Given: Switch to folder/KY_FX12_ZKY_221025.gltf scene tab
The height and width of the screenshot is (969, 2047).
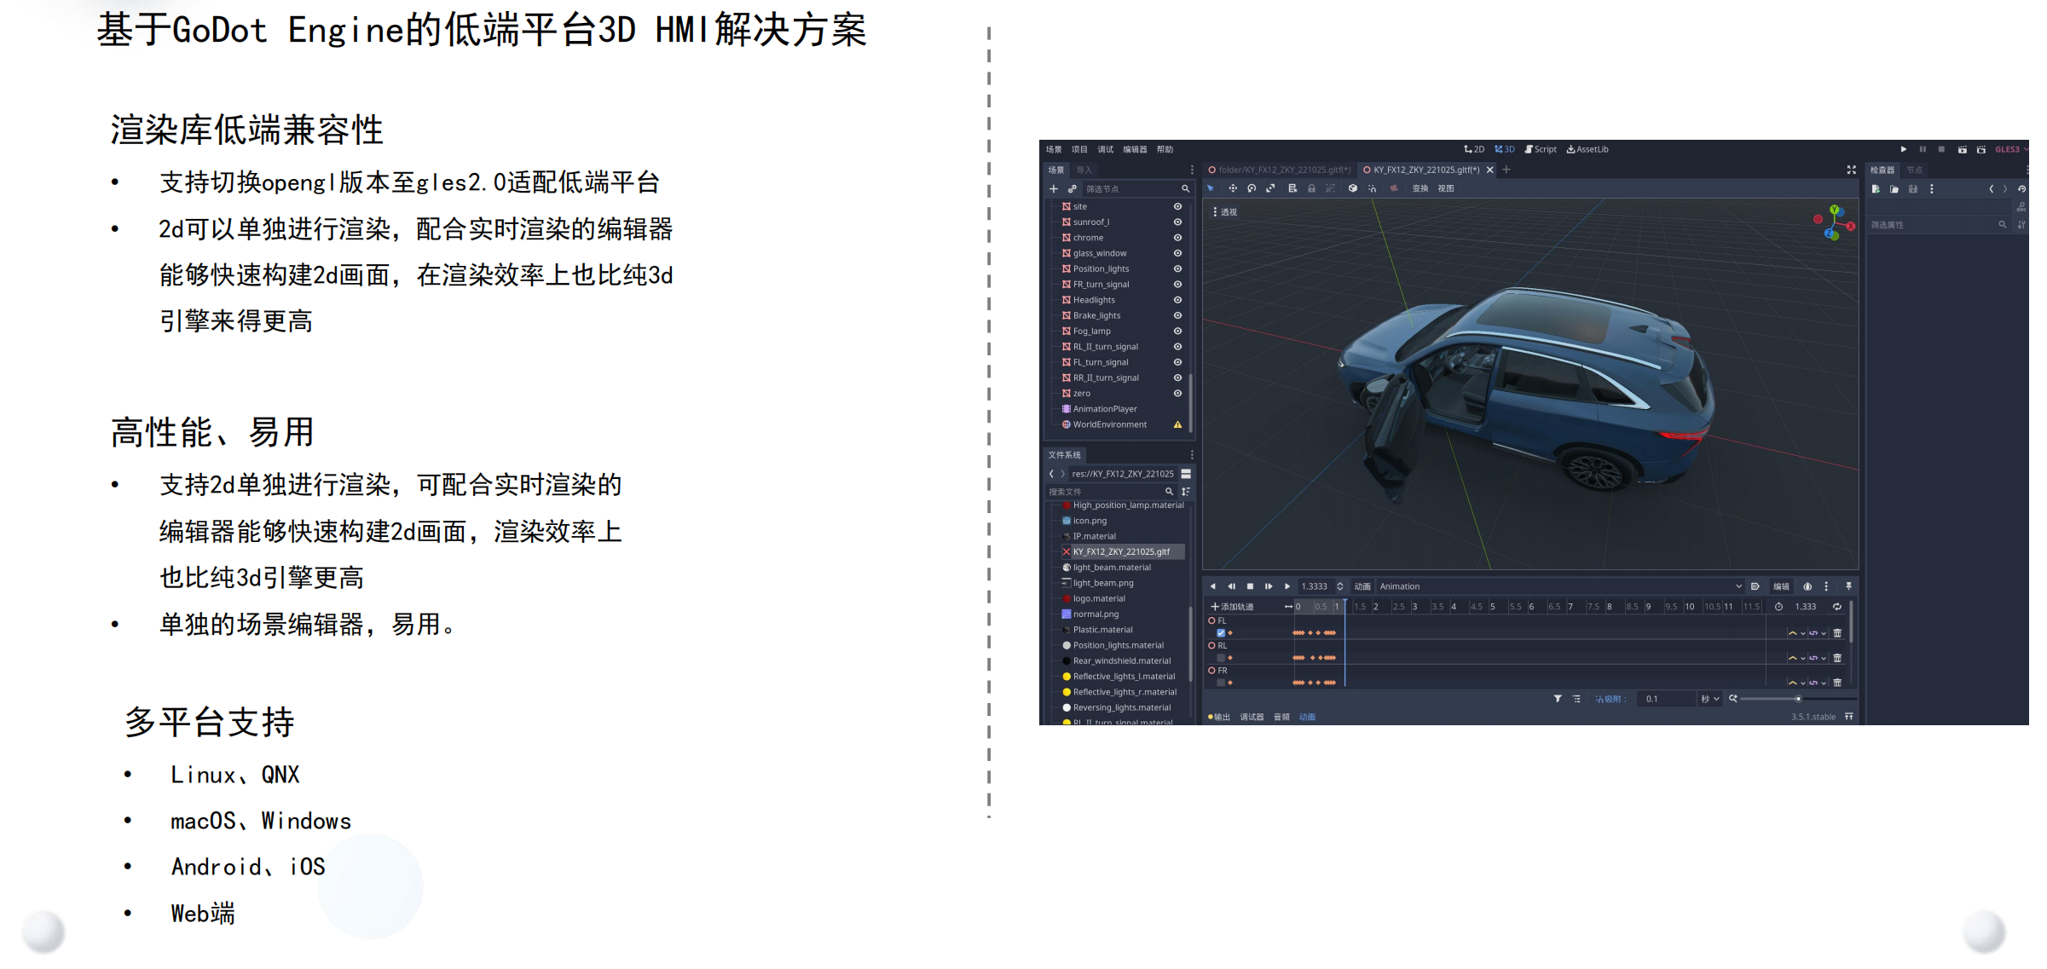Looking at the screenshot, I should click(x=1279, y=170).
